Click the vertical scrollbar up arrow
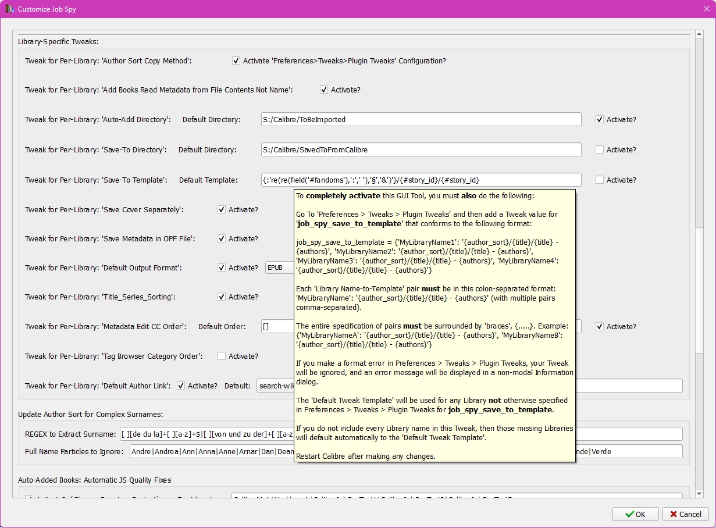 pyautogui.click(x=700, y=34)
